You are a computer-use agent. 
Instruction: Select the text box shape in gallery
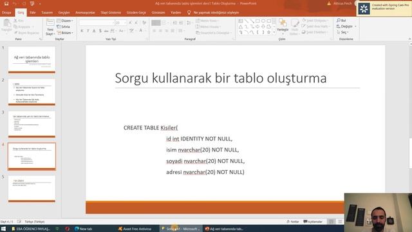coord(241,21)
